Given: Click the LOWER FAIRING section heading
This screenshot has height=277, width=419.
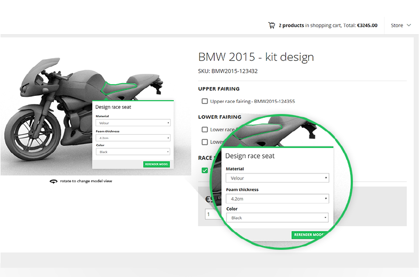Looking at the screenshot, I should [220, 117].
